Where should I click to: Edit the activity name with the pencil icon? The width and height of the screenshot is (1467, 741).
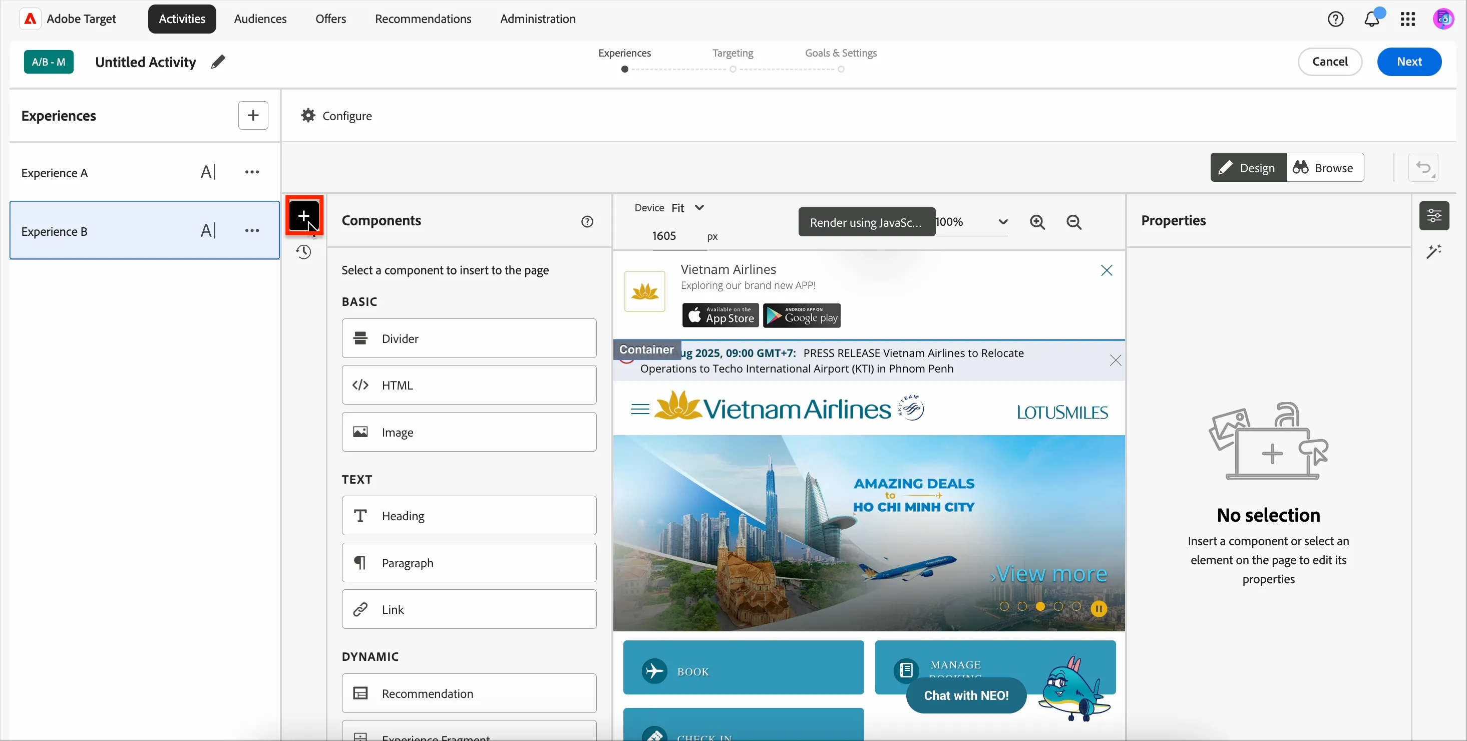(217, 62)
